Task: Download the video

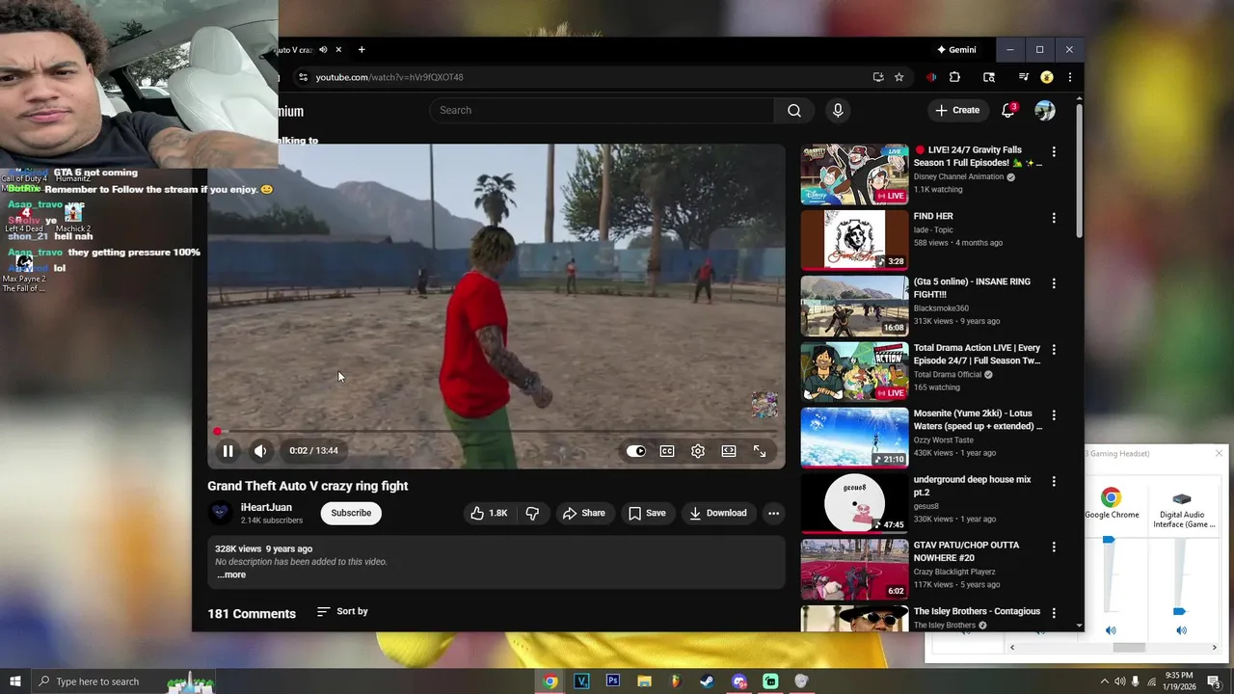Action: click(x=718, y=513)
